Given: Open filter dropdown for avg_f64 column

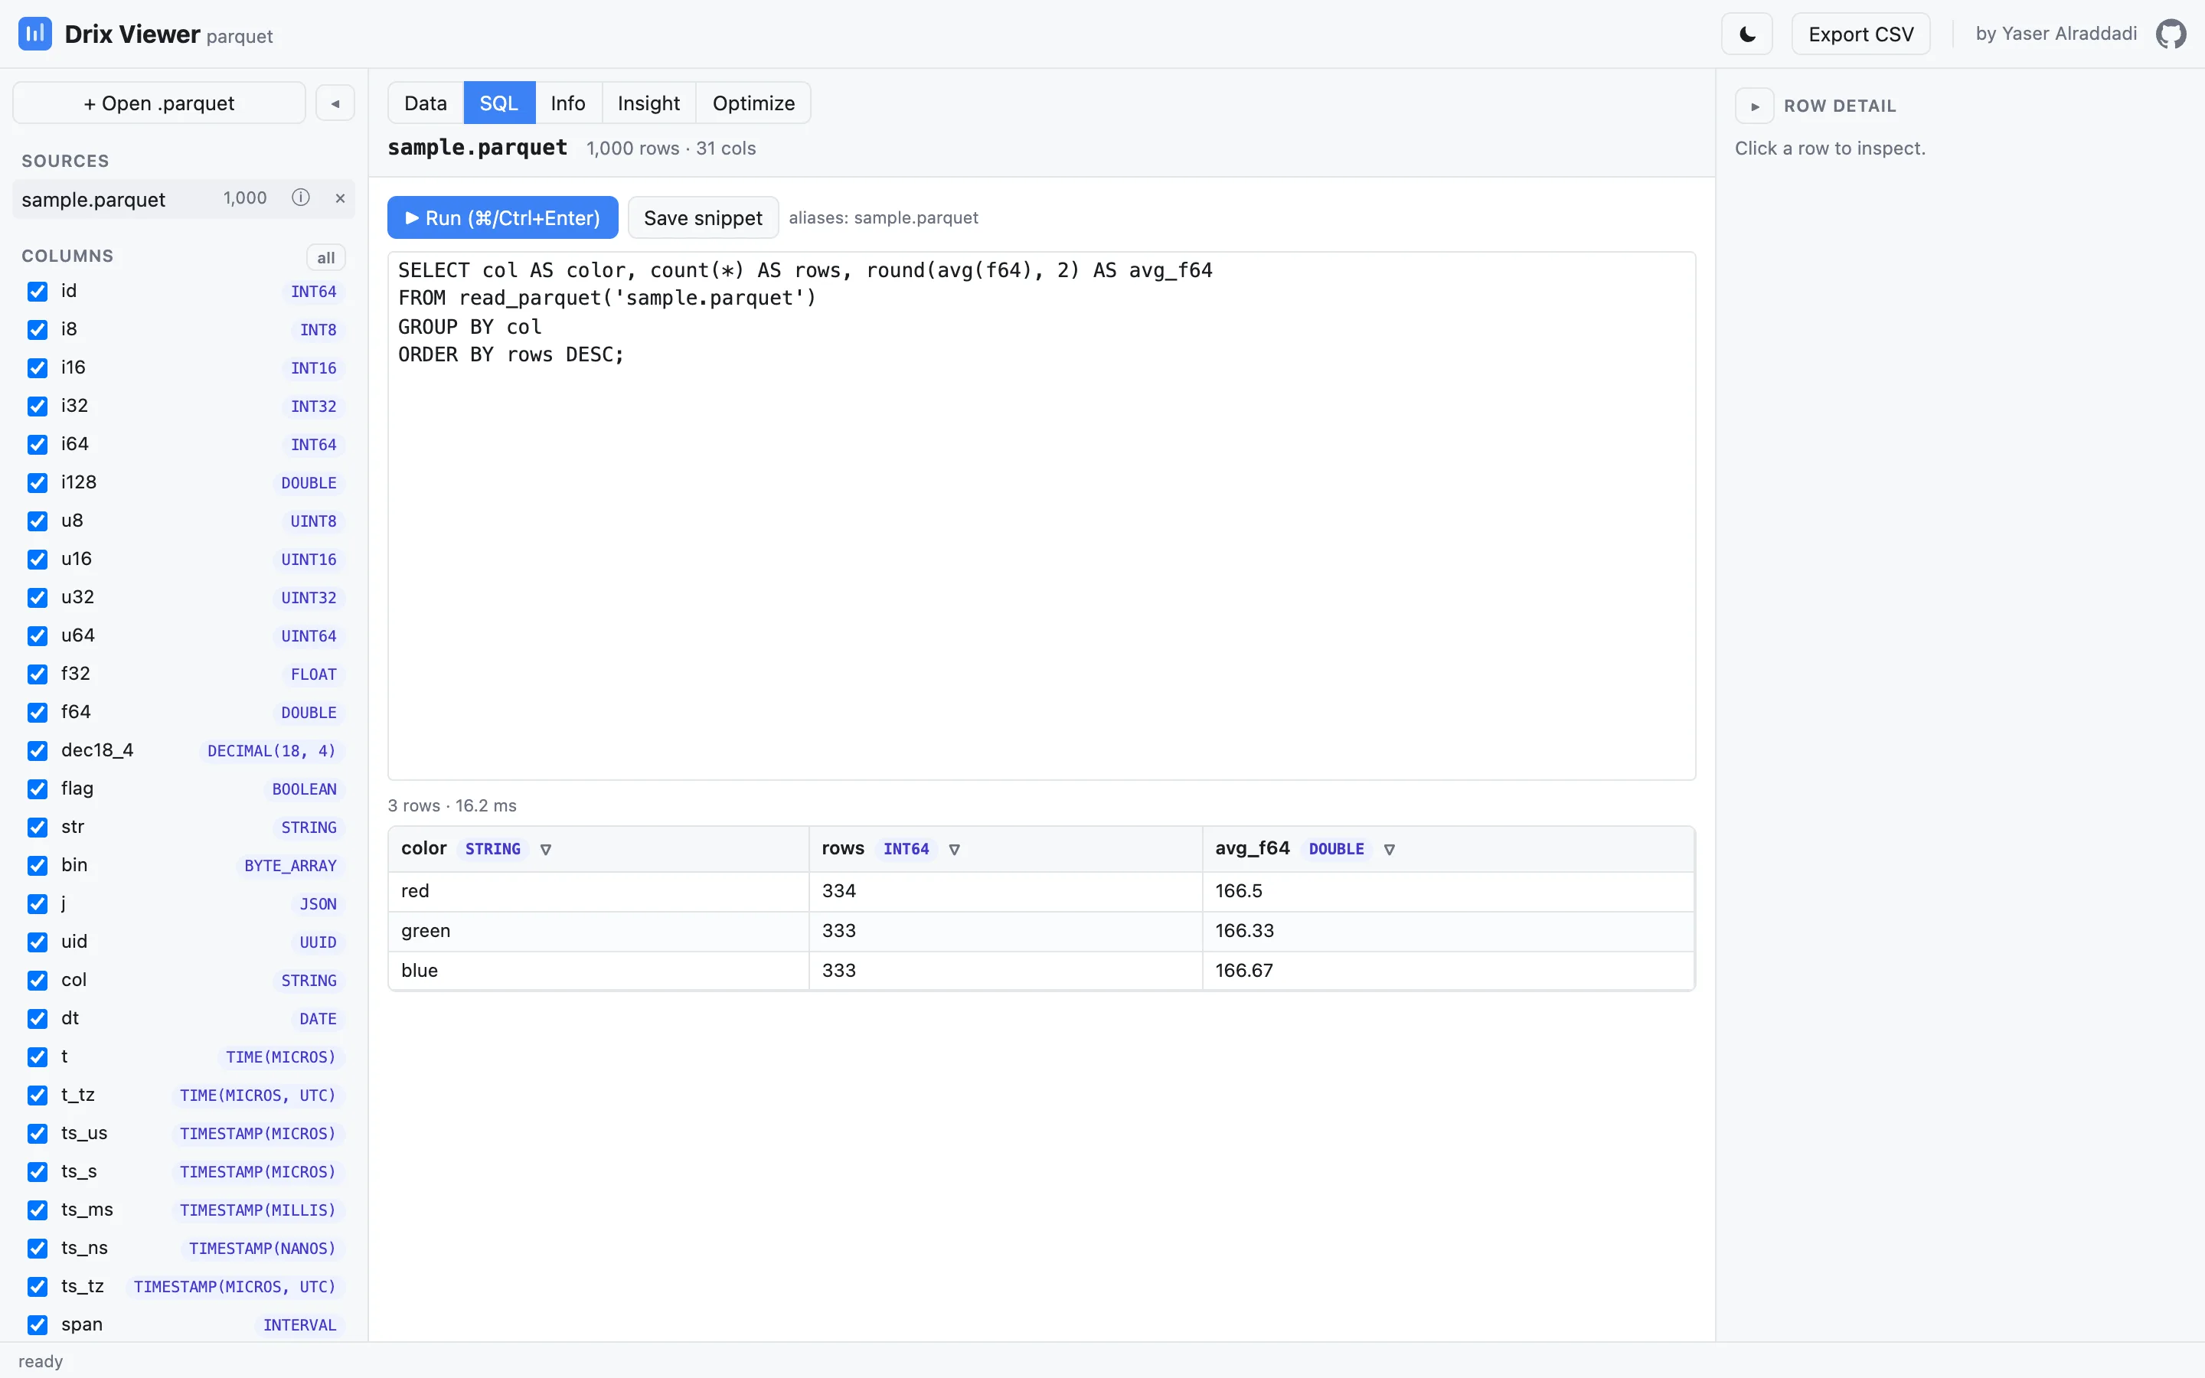Looking at the screenshot, I should click(x=1390, y=850).
